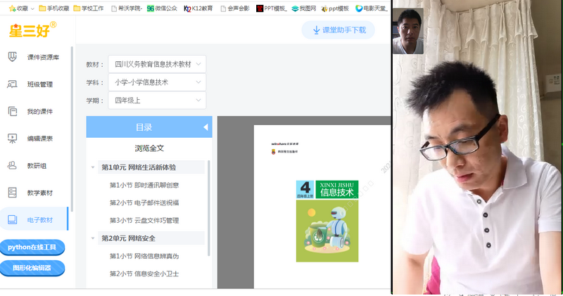Open the 教材 textbook dropdown
The image size is (563, 296).
[157, 64]
